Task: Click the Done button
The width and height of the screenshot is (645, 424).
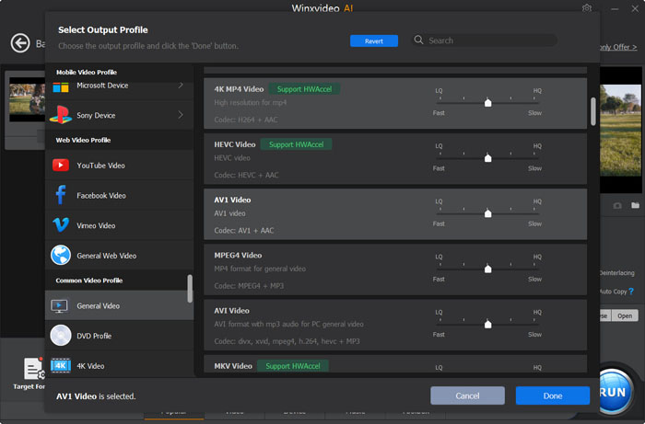Action: click(x=553, y=395)
